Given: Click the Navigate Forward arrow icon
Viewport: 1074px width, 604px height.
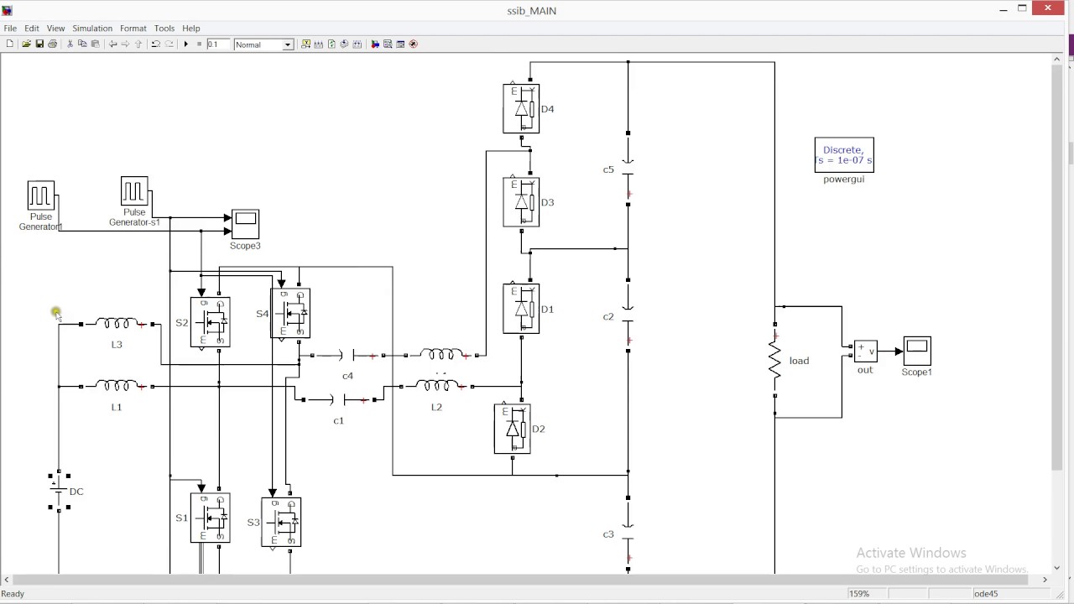Looking at the screenshot, I should pos(125,44).
